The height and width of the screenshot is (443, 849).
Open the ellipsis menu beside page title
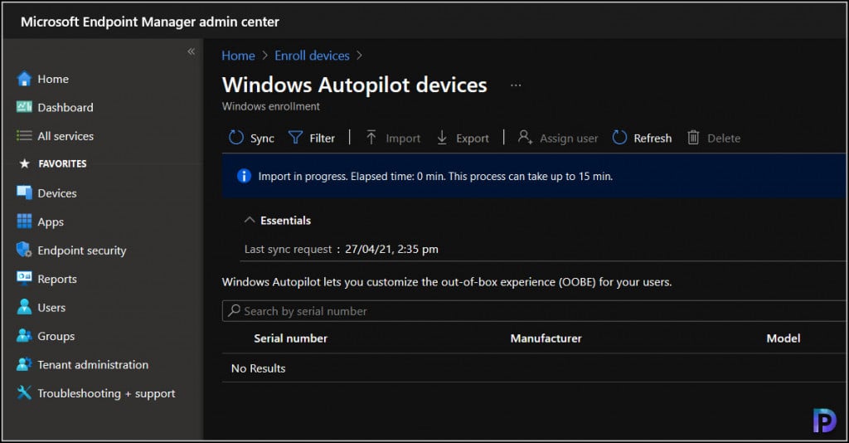click(516, 85)
